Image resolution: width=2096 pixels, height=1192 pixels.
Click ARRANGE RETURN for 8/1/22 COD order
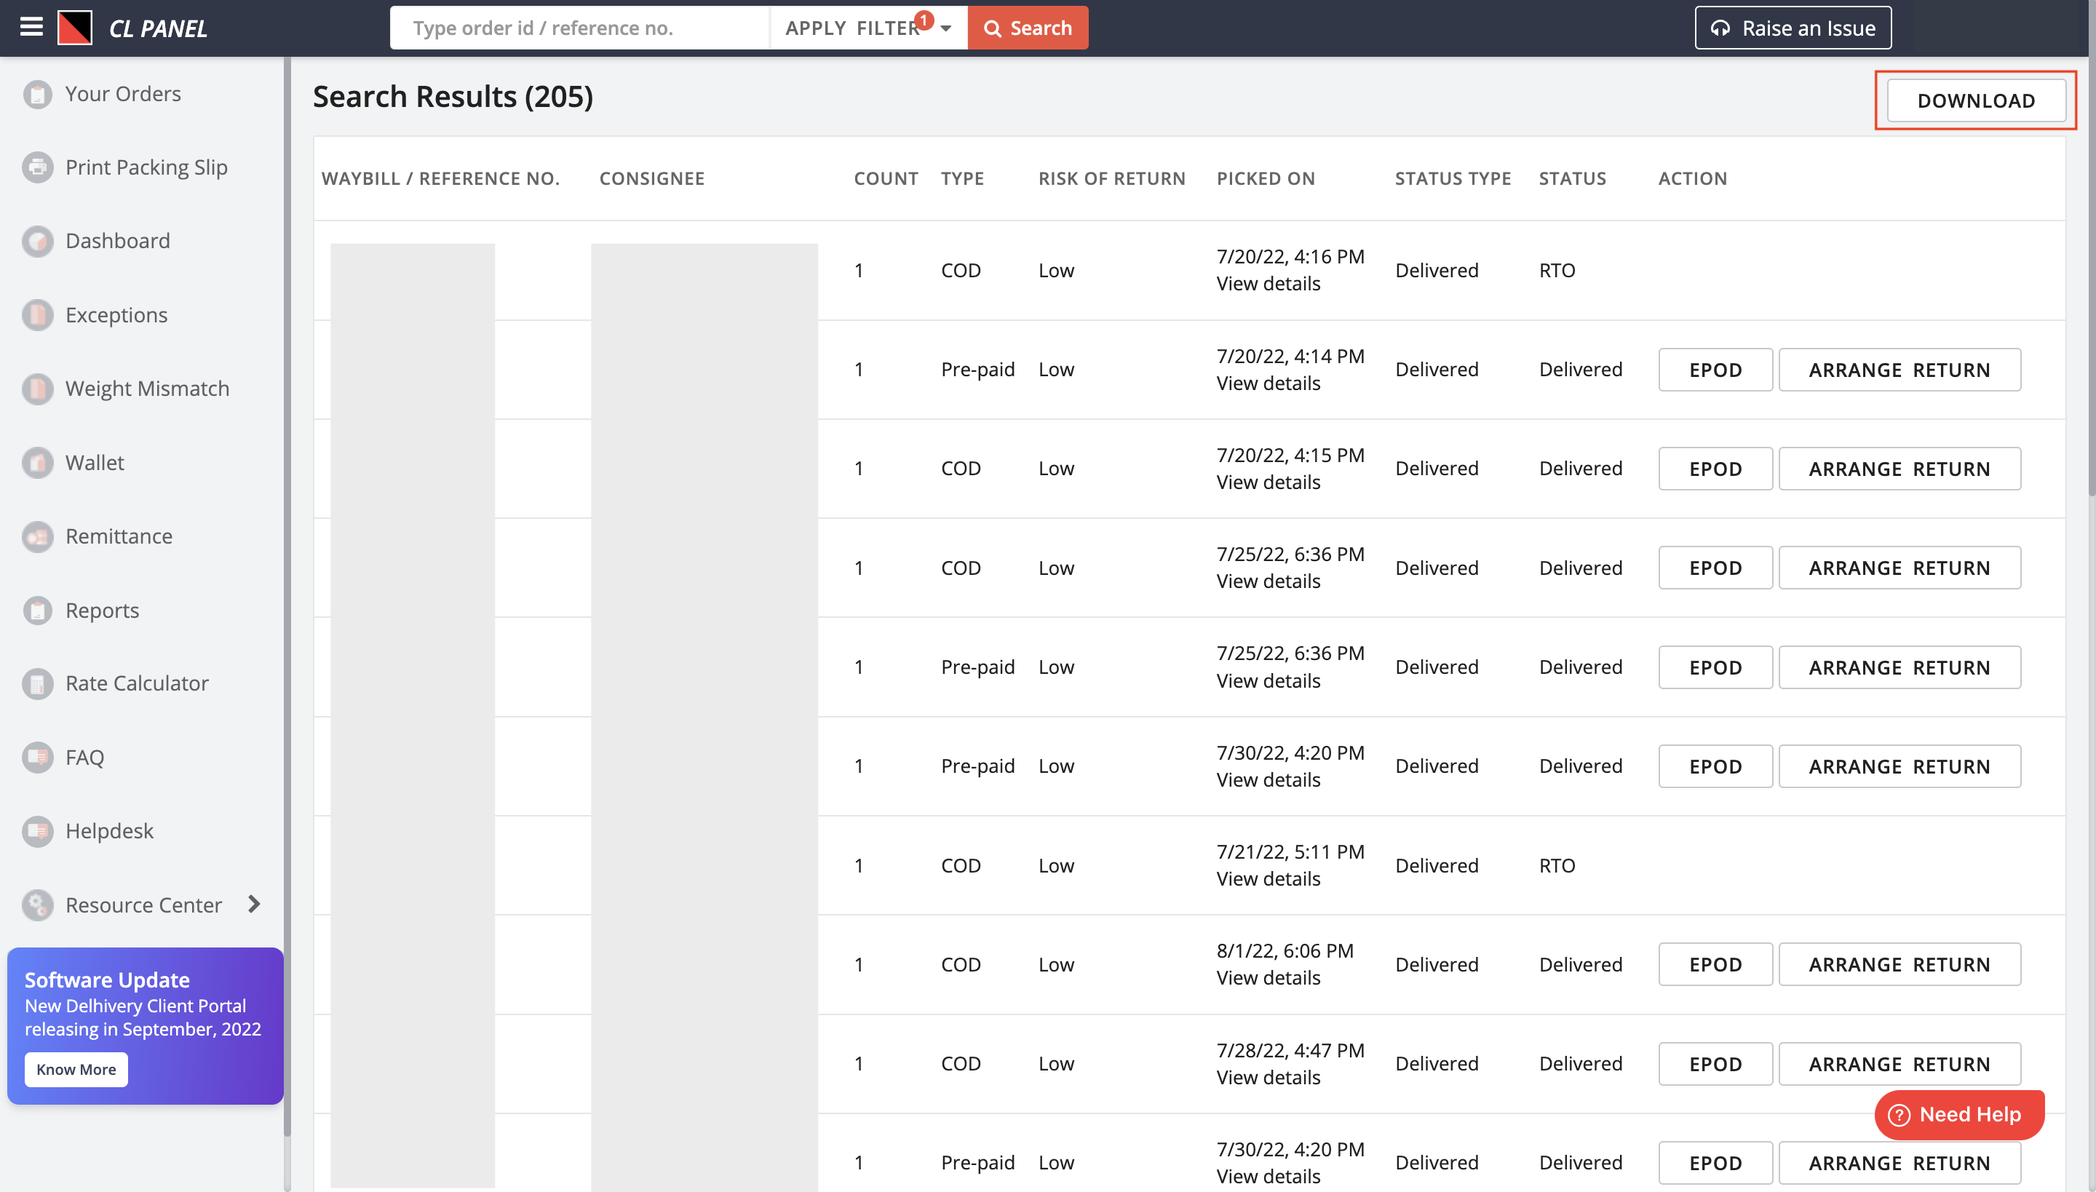coord(1900,964)
